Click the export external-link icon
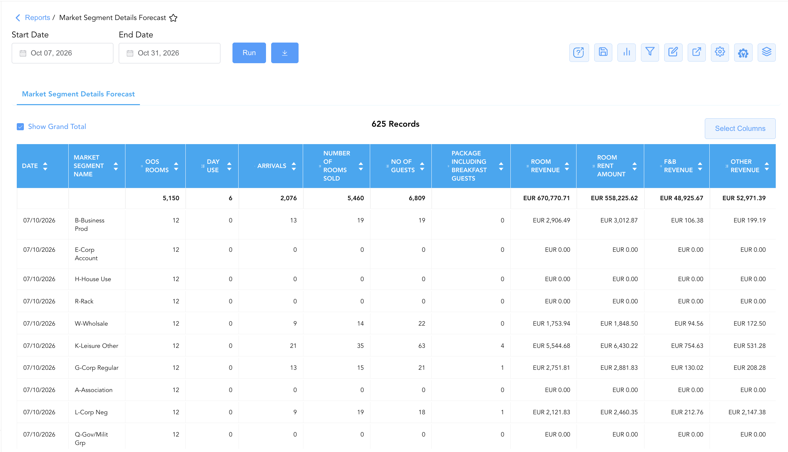The image size is (788, 452). click(x=696, y=53)
